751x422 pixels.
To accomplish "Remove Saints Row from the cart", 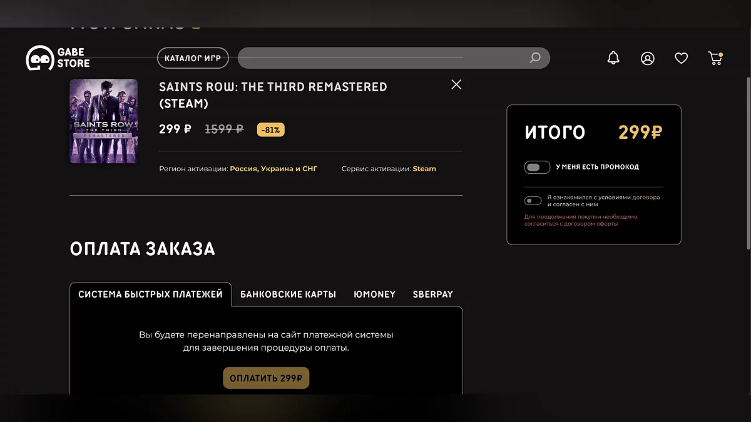I will (456, 84).
